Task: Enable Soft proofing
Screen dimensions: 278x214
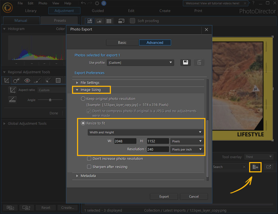Action: [x=132, y=21]
